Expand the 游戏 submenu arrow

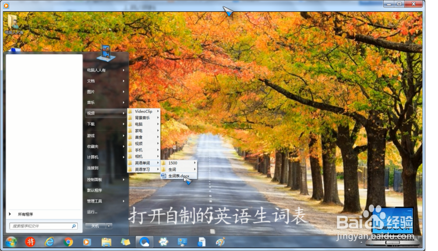pos(124,135)
